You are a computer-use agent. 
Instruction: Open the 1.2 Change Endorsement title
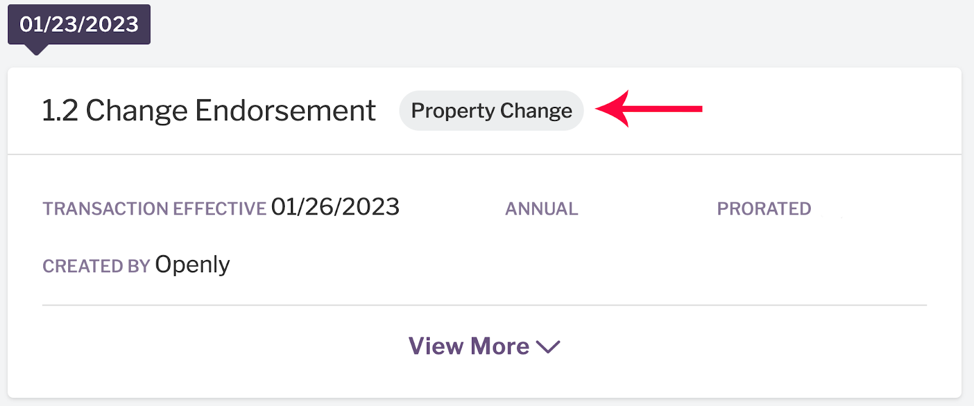209,111
